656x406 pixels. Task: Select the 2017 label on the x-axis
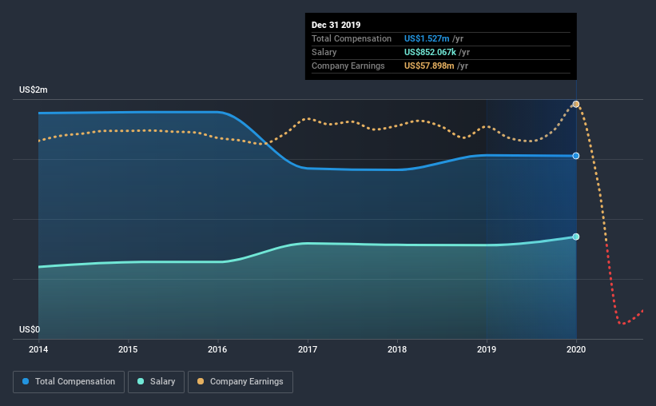tap(308, 349)
